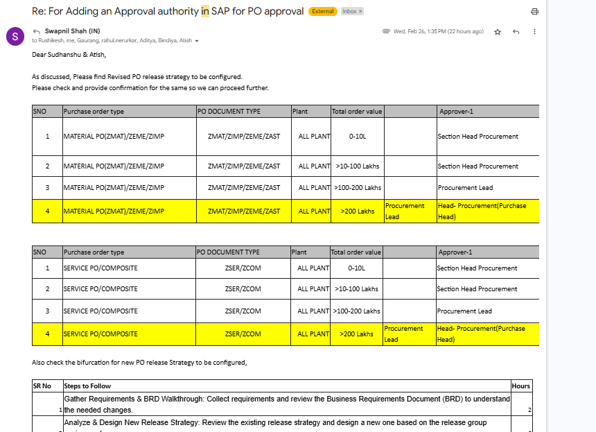Click 'Approver-1' header in first table
The width and height of the screenshot is (596, 432).
(456, 111)
